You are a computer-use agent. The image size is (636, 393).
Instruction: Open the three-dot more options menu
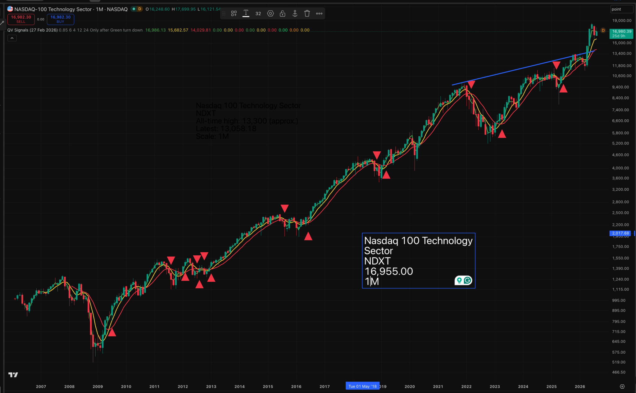point(319,13)
